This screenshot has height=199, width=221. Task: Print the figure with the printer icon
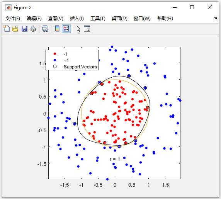pos(33,29)
